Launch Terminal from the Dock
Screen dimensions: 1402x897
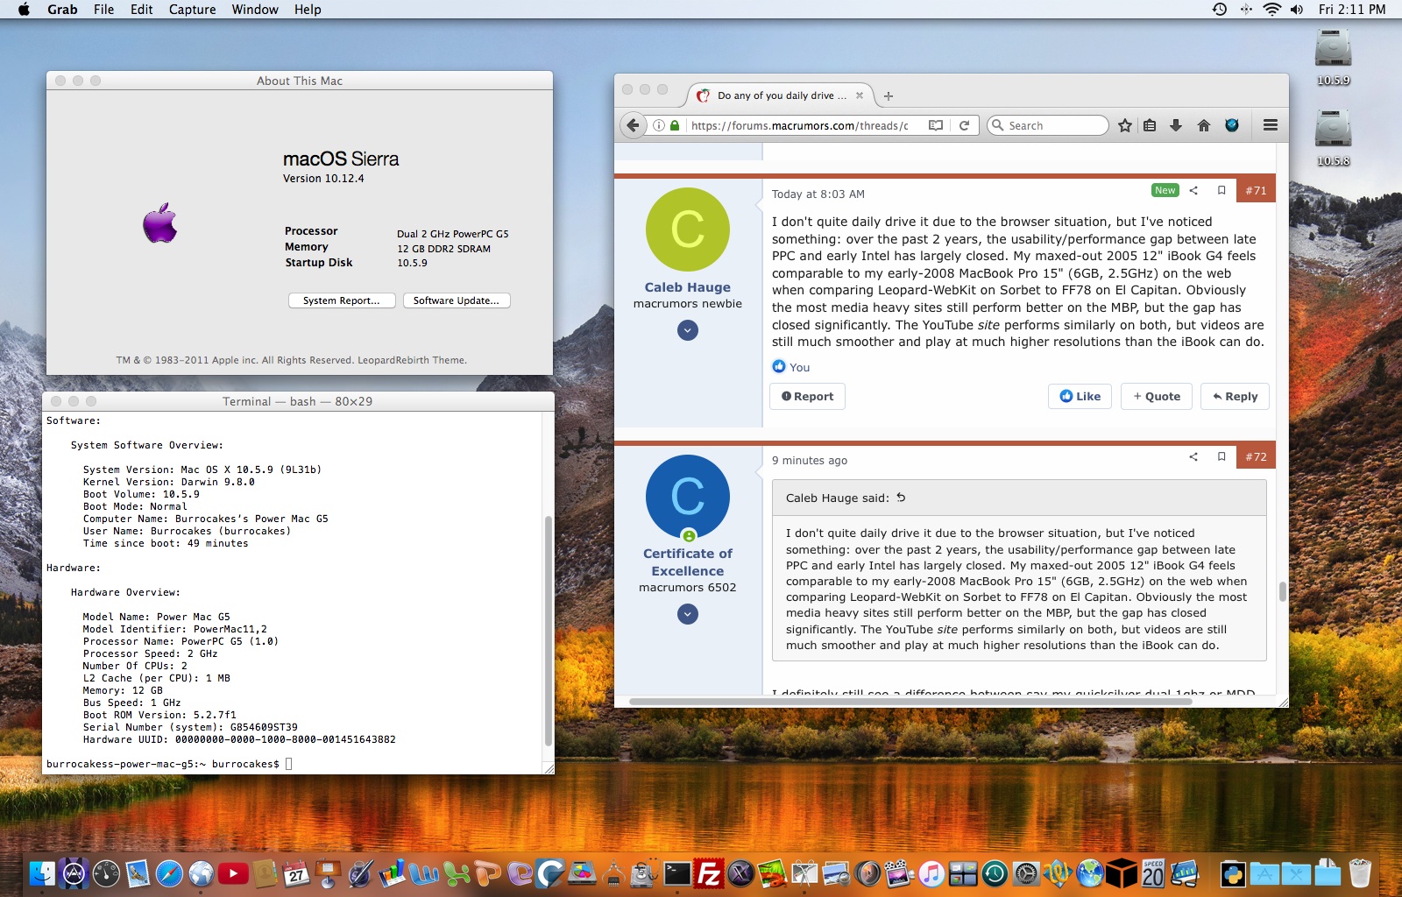click(x=677, y=873)
